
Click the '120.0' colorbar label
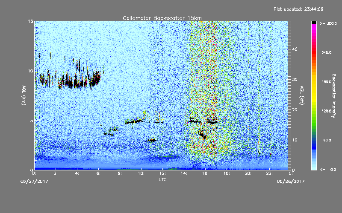[x=327, y=111]
